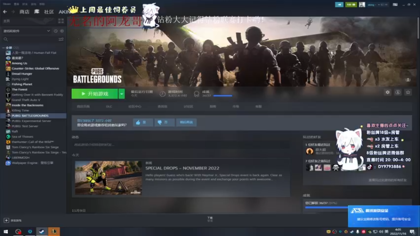420x236 pixels.
Task: Click the green 开始游戏 play button
Action: pos(94,94)
